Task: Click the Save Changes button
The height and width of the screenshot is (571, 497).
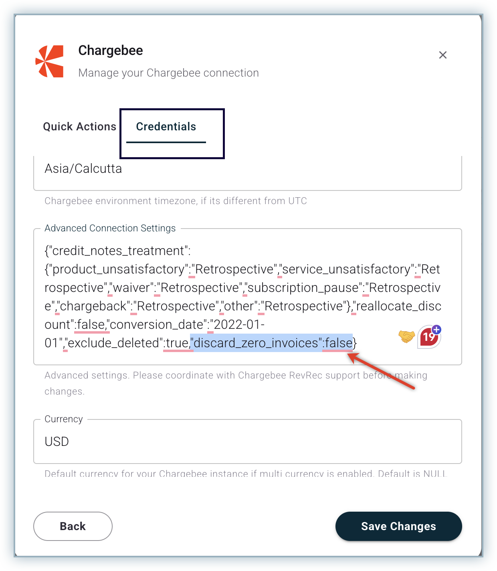Action: [x=398, y=526]
